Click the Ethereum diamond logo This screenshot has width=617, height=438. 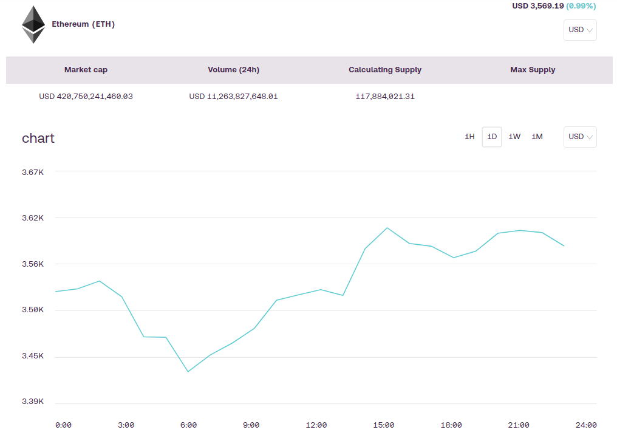[x=33, y=24]
